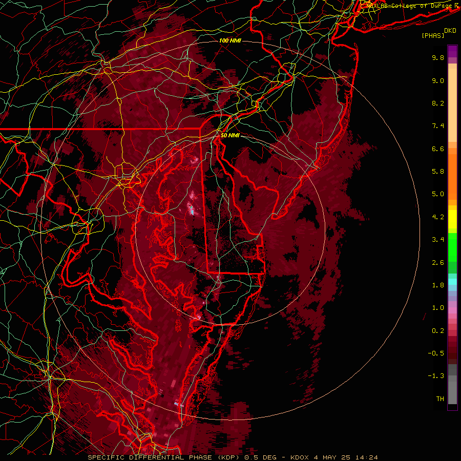Click the 6.6 value on the color scale
461x461 pixels.
(438, 149)
